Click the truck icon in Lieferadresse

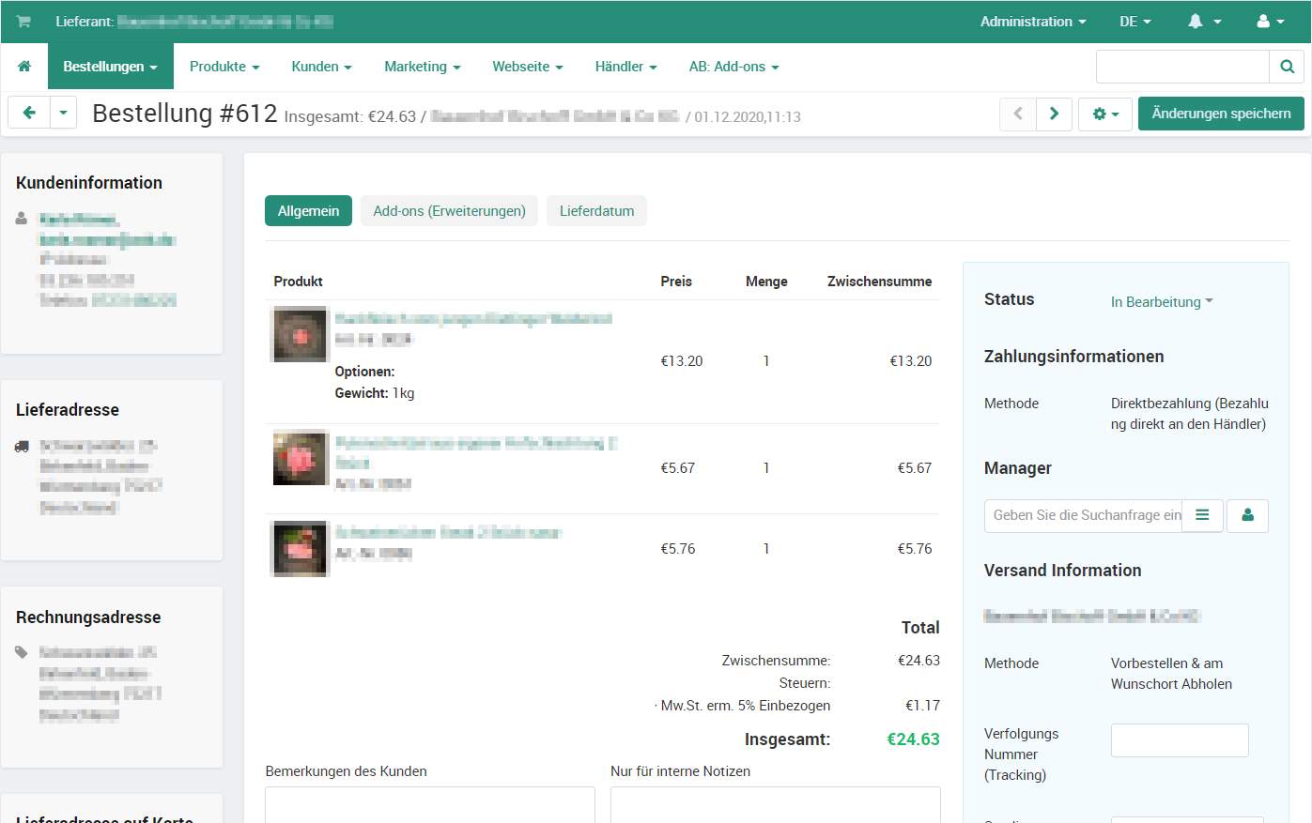point(22,447)
